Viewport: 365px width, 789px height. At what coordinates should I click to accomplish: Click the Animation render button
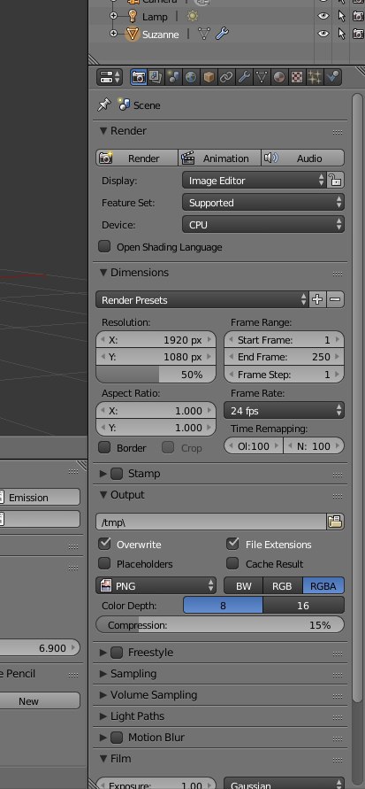[220, 158]
